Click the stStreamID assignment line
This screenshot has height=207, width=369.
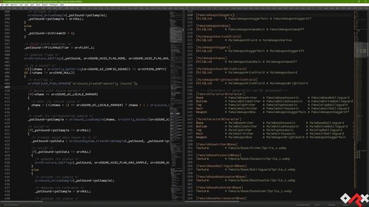coord(51,33)
